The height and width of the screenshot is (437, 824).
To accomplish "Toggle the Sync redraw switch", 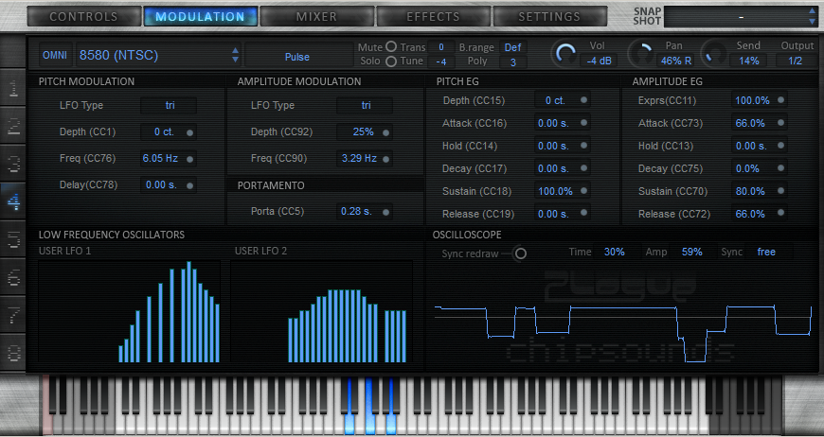I will [x=520, y=253].
